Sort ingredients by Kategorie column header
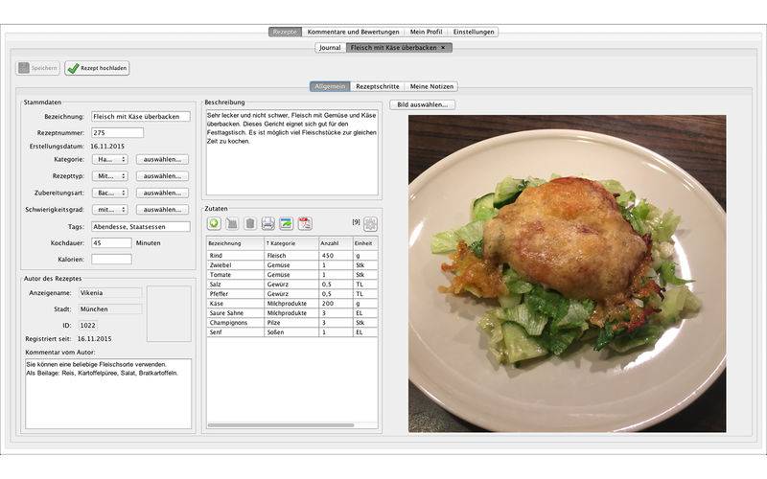 291,243
